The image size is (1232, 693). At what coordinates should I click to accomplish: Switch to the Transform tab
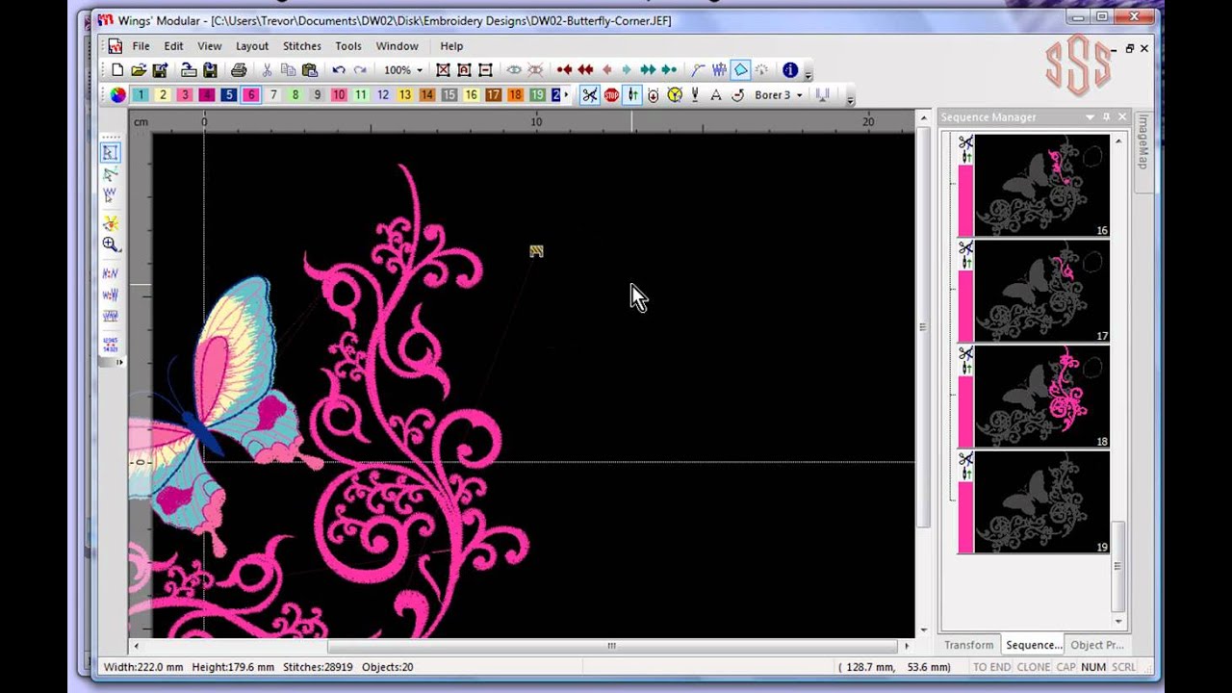[968, 645]
